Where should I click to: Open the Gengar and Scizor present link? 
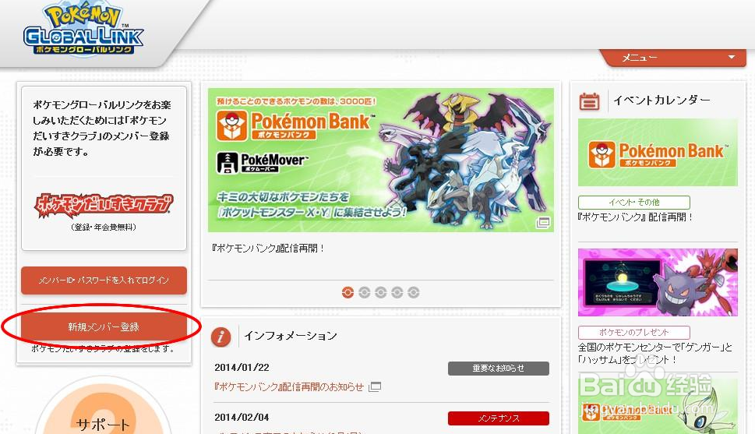coord(654,353)
